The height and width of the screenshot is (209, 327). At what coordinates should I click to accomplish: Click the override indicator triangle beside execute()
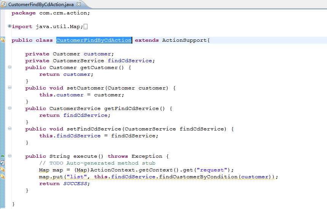3,156
